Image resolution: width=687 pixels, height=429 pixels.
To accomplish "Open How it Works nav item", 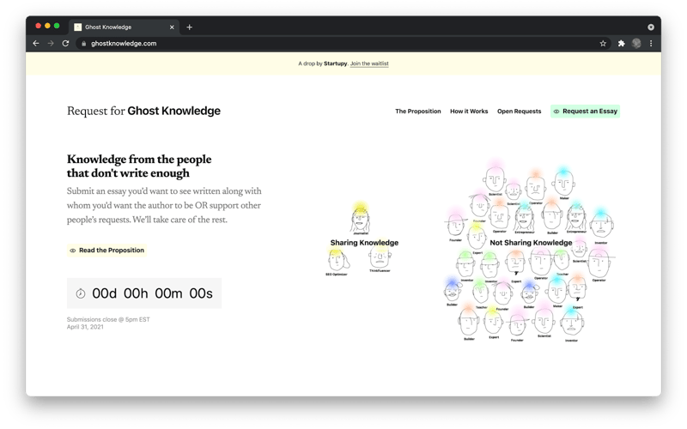I will point(469,112).
